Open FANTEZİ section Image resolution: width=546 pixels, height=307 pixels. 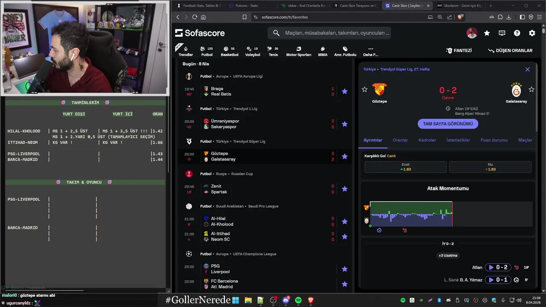pos(459,50)
